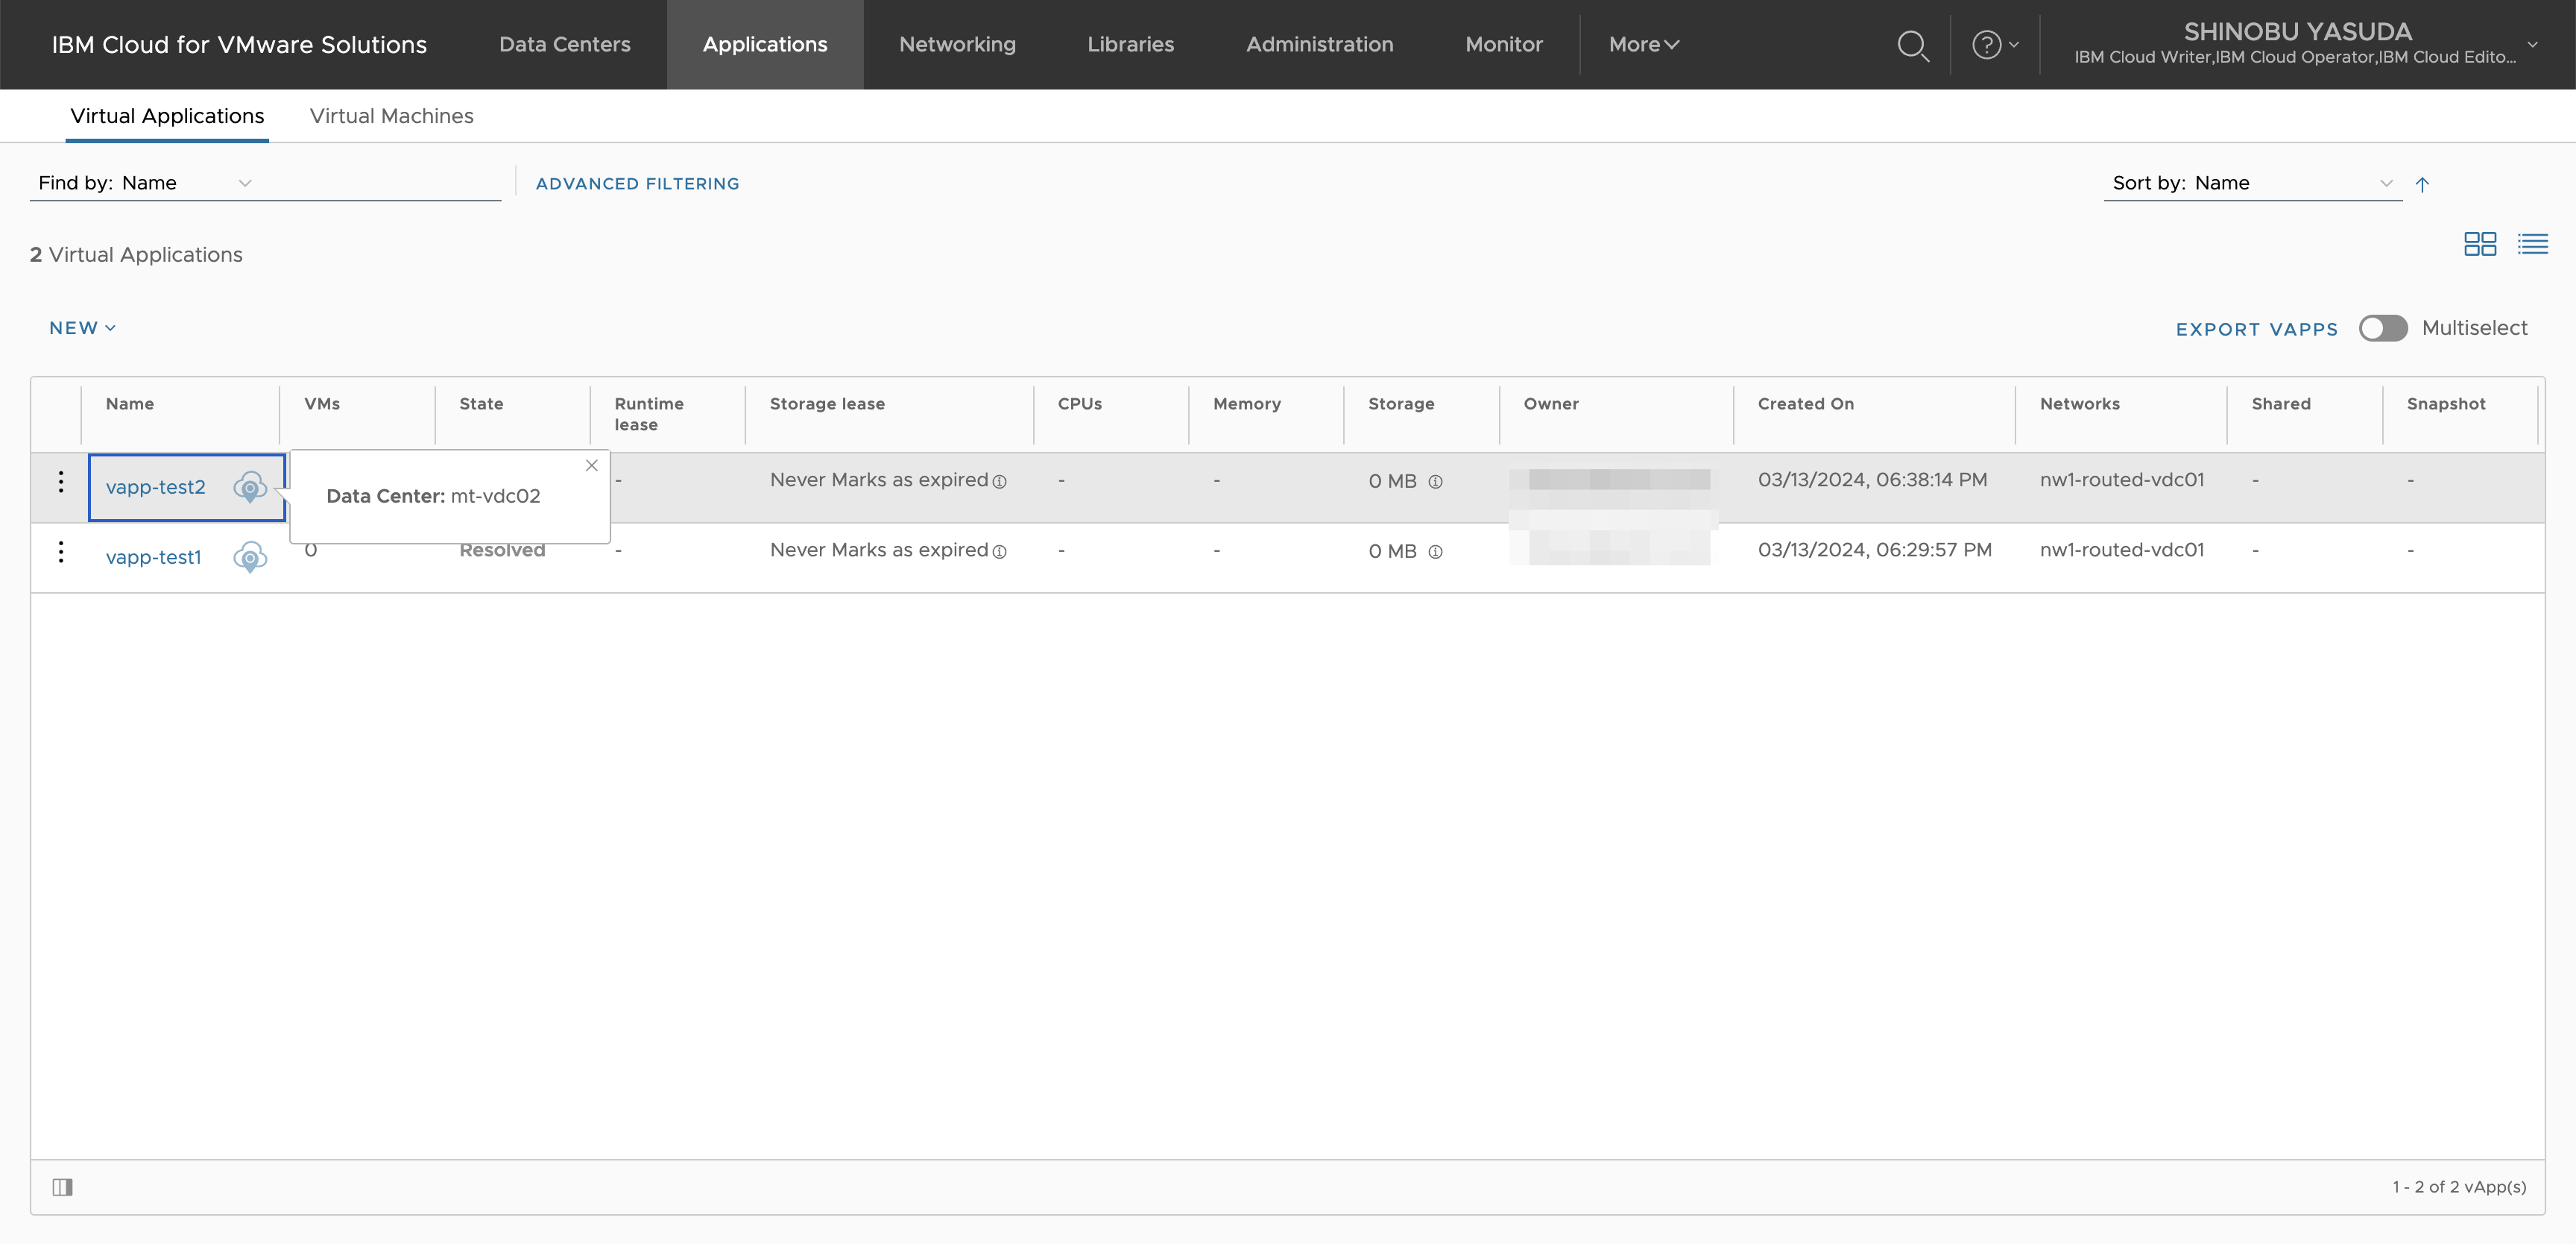
Task: Switch to grid card view
Action: click(x=2479, y=244)
